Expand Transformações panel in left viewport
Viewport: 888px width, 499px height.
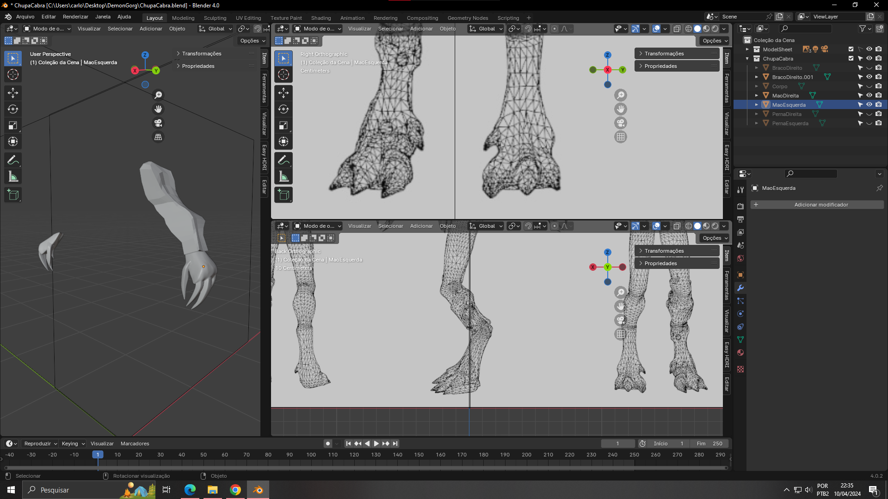202,54
